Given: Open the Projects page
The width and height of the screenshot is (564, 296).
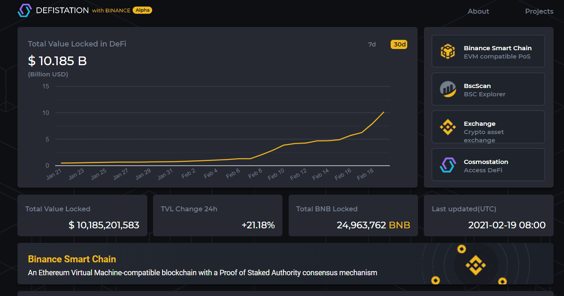Looking at the screenshot, I should [x=539, y=11].
